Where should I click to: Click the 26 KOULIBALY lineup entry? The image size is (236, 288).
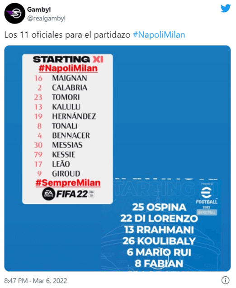[x=159, y=241]
